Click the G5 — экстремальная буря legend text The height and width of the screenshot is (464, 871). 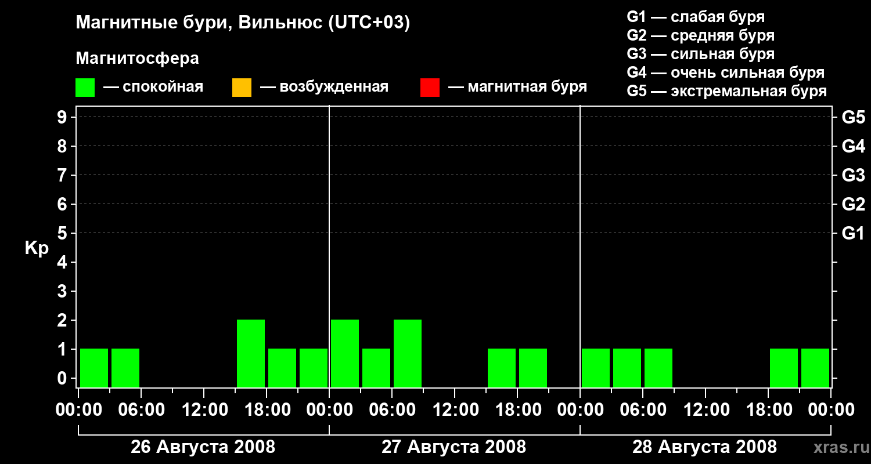[727, 91]
